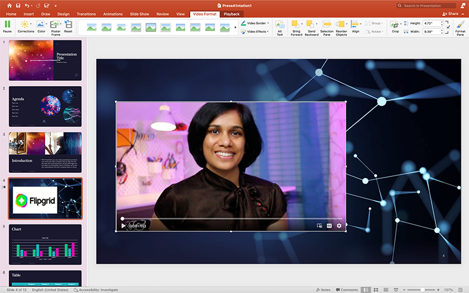Click the Share button
Viewport: 469px width, 293px height.
coord(450,13)
